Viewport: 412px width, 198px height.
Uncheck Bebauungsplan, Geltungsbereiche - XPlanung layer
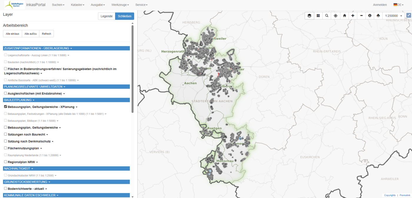5,106
